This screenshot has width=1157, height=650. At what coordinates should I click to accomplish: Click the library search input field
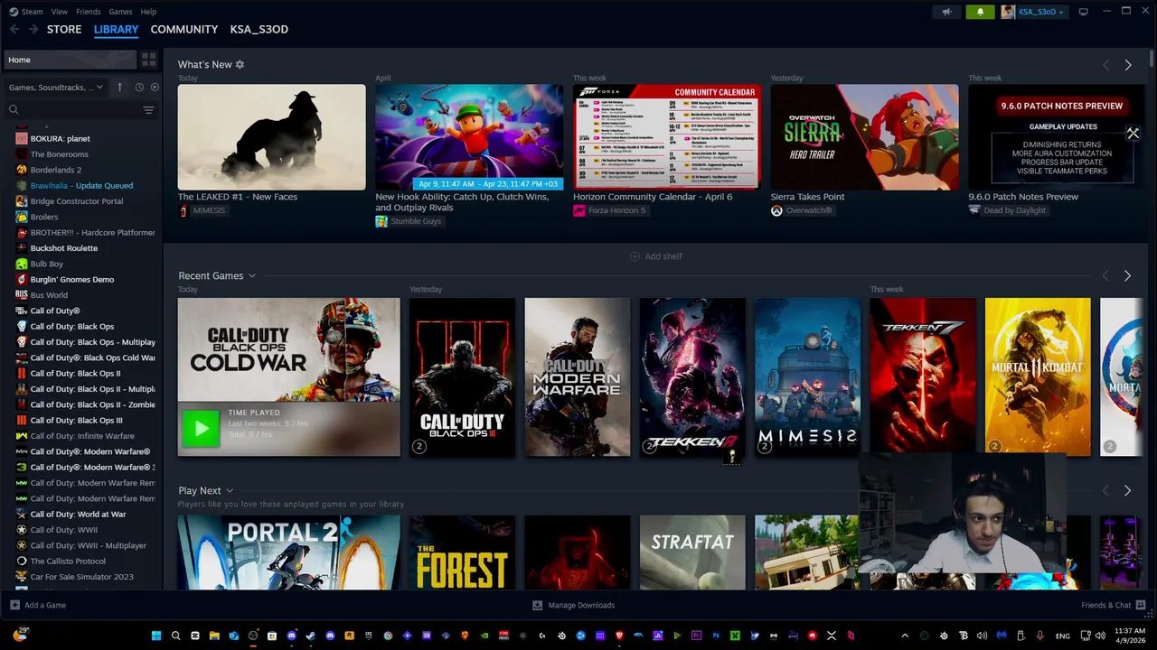click(80, 110)
